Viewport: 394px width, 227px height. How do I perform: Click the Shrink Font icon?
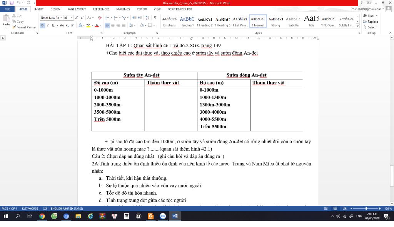[x=82, y=18]
